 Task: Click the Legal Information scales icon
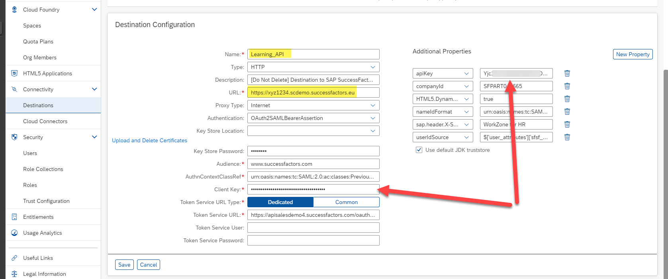(14, 274)
